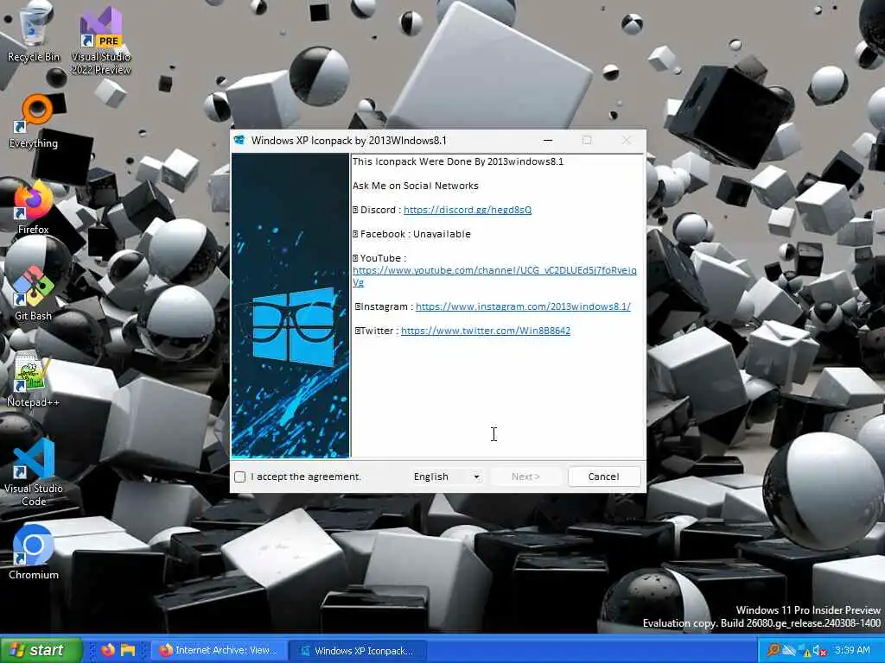
Task: Open the Notepad++ desktop shortcut
Action: click(34, 379)
